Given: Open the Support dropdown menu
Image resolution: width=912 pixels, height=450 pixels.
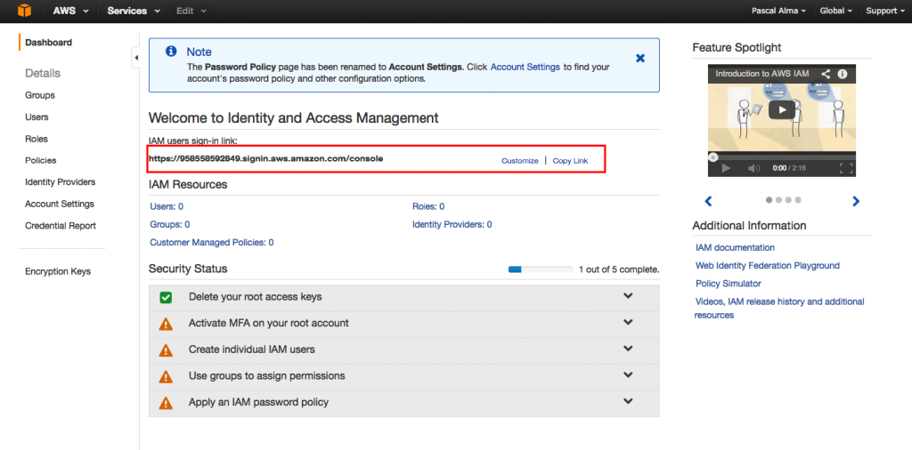Looking at the screenshot, I should click(x=885, y=11).
